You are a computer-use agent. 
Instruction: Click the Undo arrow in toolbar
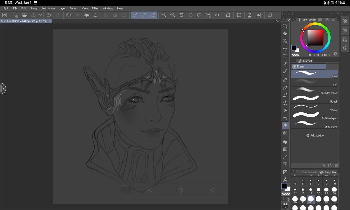coord(49,15)
